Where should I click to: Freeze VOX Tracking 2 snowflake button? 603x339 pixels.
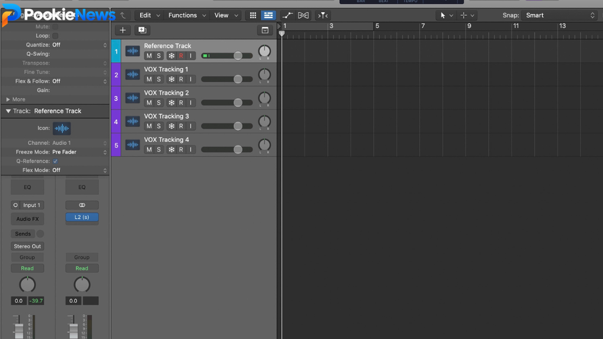pos(171,102)
